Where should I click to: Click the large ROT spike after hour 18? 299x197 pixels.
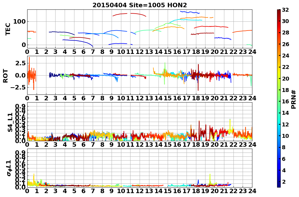198,77
